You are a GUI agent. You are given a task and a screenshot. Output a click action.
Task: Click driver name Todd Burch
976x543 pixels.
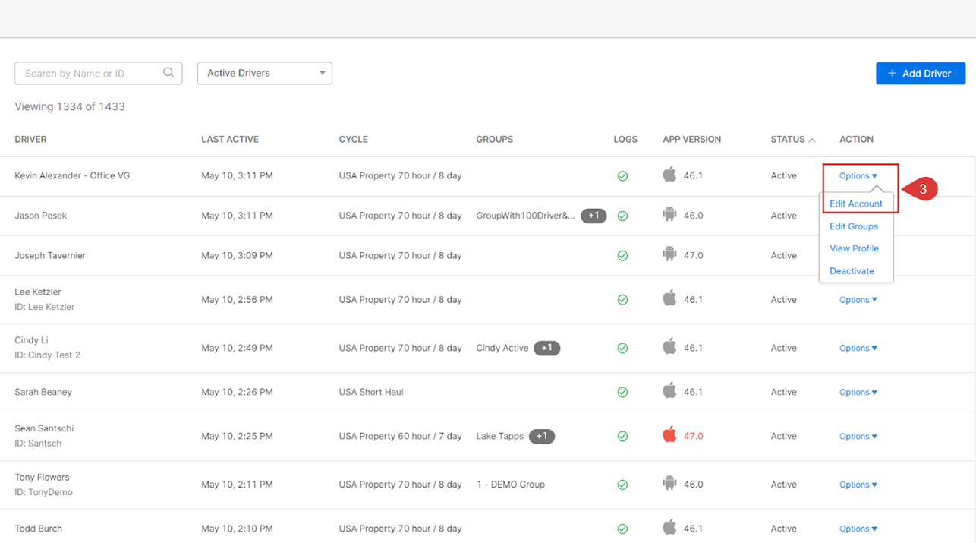tap(39, 529)
